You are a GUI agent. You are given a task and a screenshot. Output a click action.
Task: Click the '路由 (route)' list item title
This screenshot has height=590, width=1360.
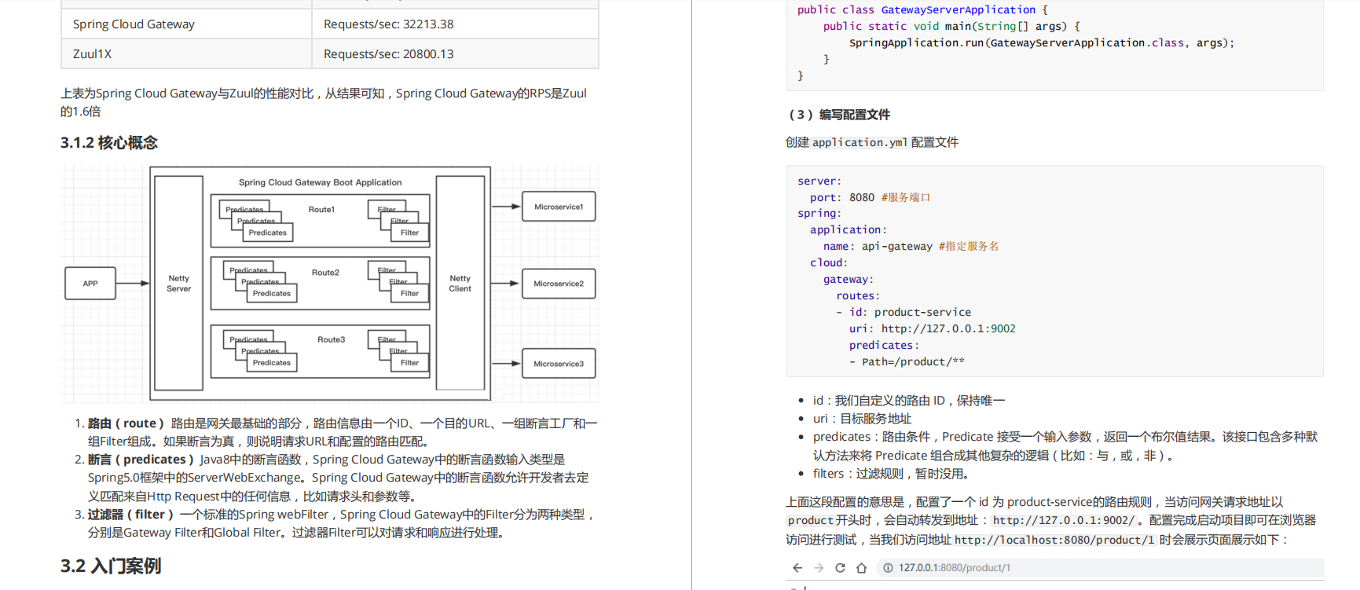(x=126, y=423)
